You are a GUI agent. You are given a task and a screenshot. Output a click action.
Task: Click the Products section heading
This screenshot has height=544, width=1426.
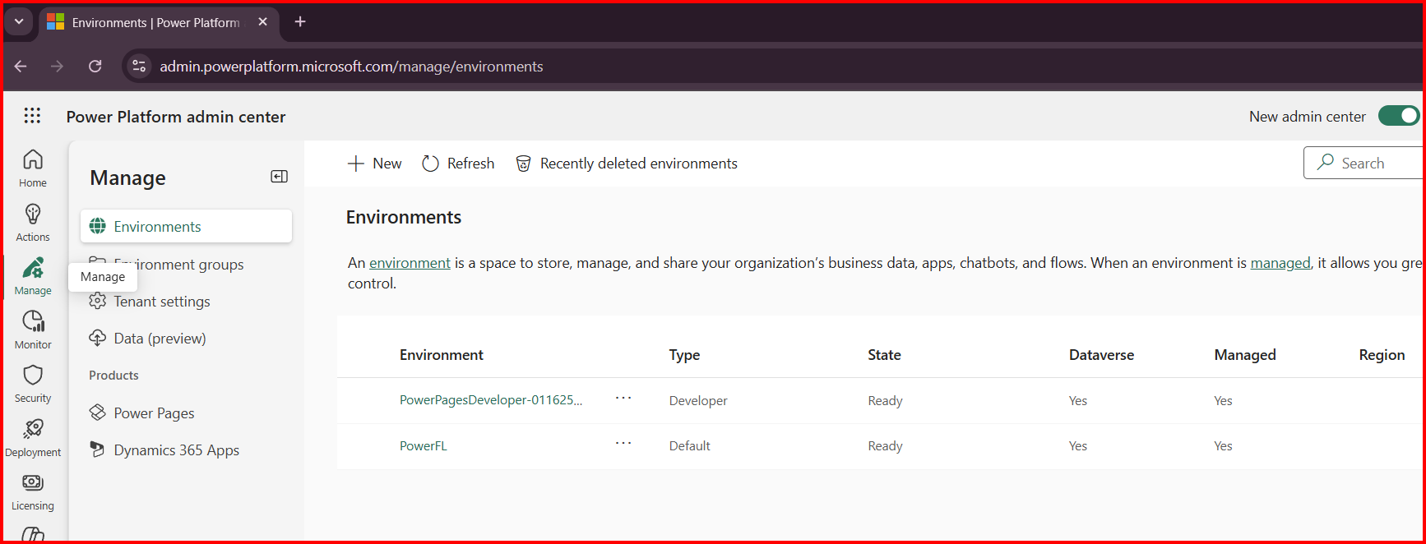point(113,376)
